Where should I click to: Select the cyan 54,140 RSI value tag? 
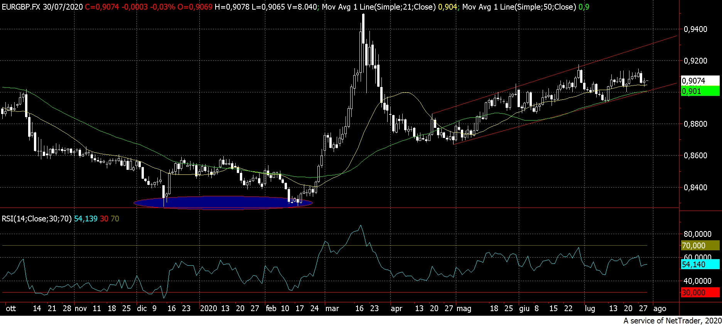click(x=700, y=264)
